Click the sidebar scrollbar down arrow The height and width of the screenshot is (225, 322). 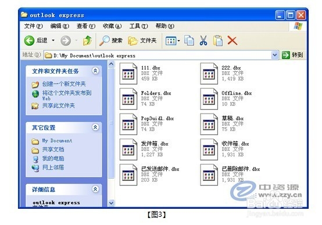111,203
